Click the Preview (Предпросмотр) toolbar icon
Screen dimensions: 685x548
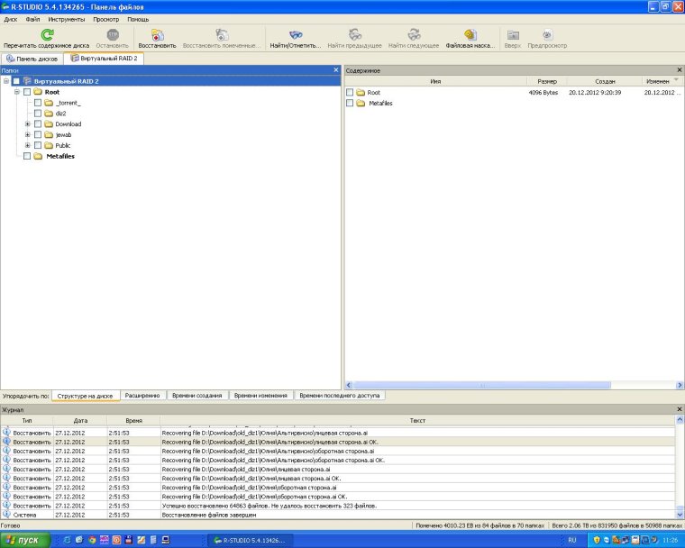pos(547,35)
